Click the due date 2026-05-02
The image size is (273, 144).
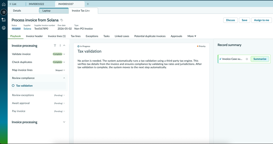click(64, 29)
